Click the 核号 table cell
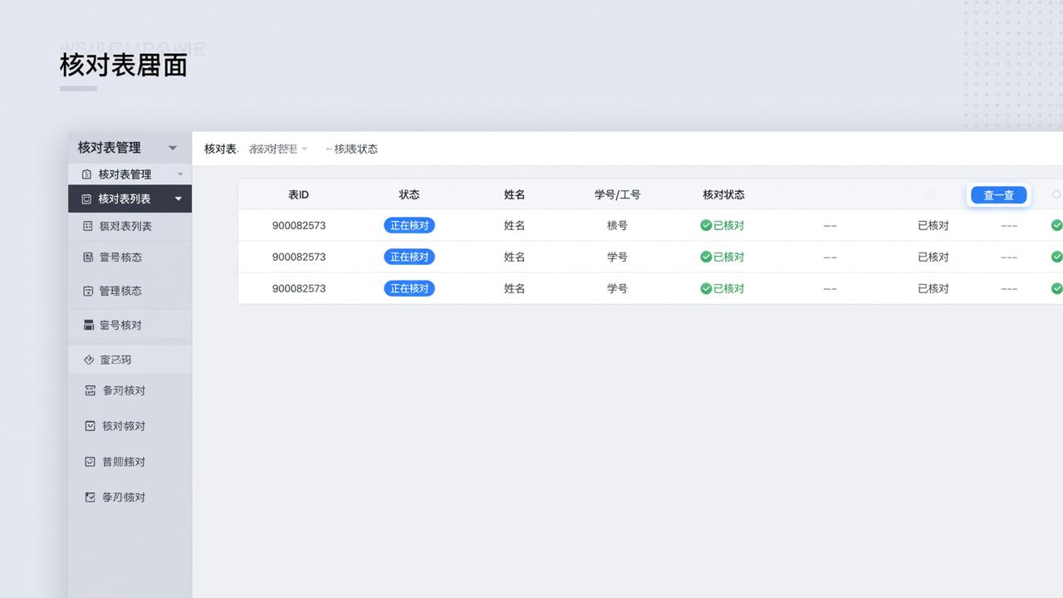Image resolution: width=1063 pixels, height=598 pixels. pyautogui.click(x=617, y=225)
